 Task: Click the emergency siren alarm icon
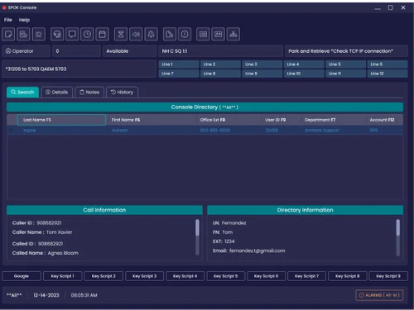[39, 34]
